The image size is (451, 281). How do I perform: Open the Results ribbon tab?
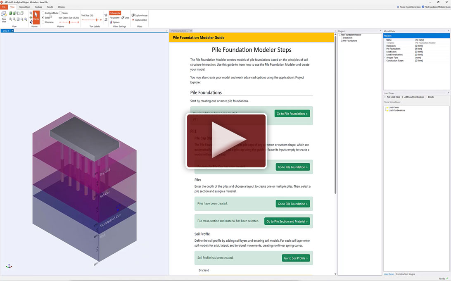coord(50,7)
